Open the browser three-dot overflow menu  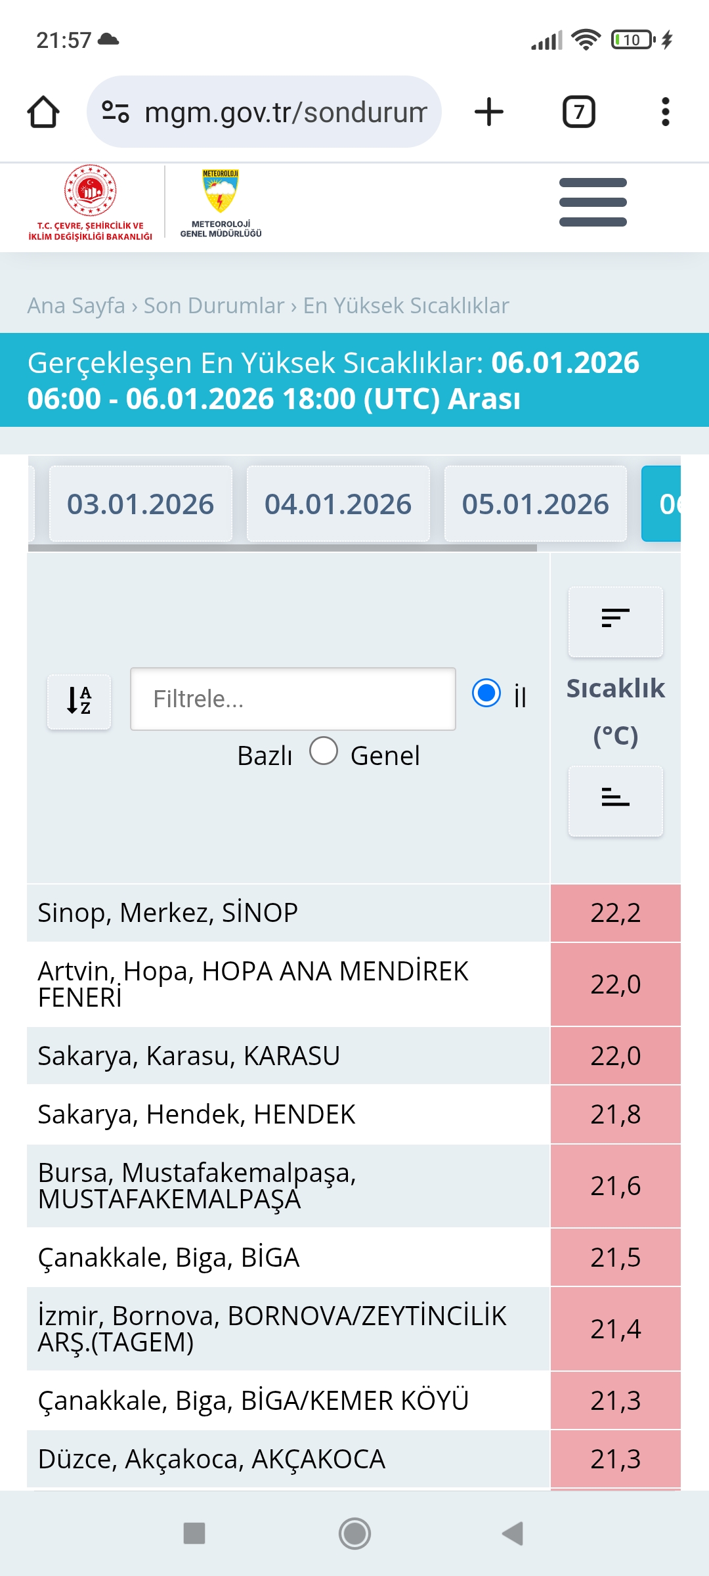coord(666,112)
